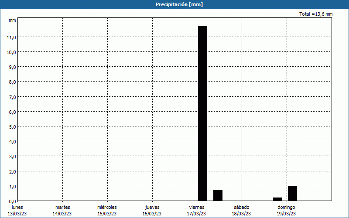Click the viernes 17/03/23 axis label
The image size is (349, 218).
(197, 211)
